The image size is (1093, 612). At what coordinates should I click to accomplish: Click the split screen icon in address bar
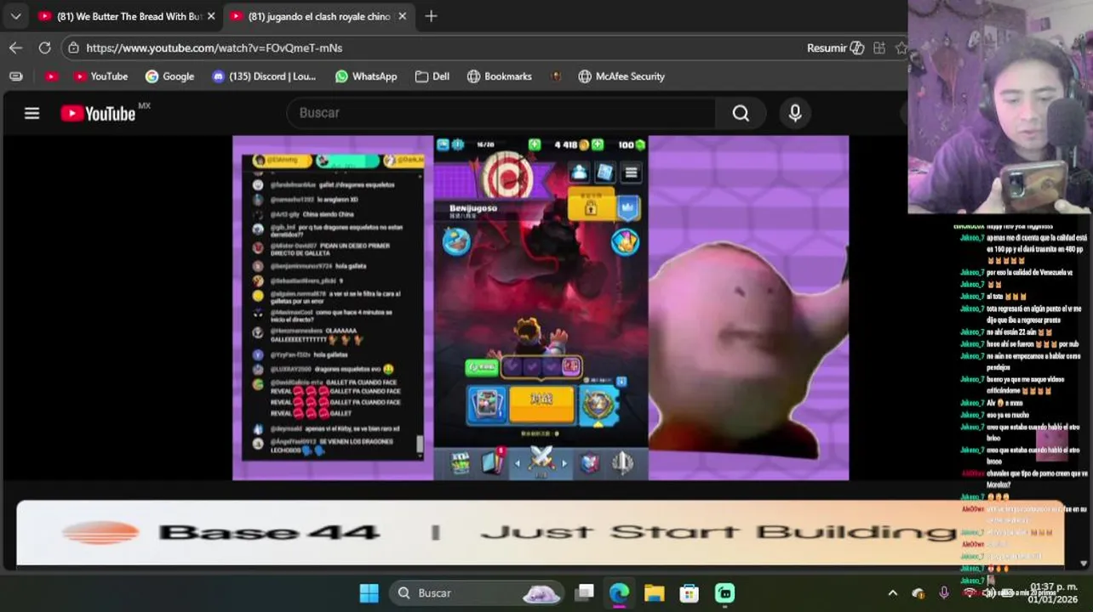click(879, 48)
